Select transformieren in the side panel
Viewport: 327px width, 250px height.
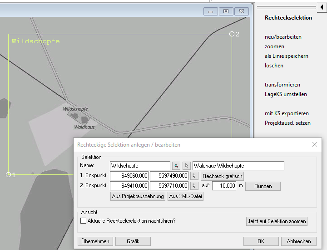[282, 85]
